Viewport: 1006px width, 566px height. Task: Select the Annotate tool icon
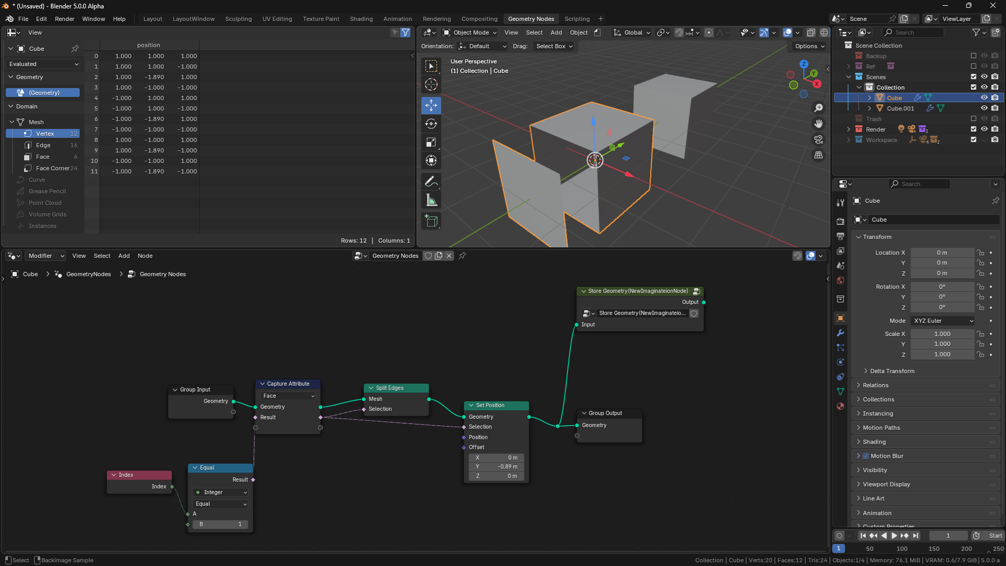(431, 182)
